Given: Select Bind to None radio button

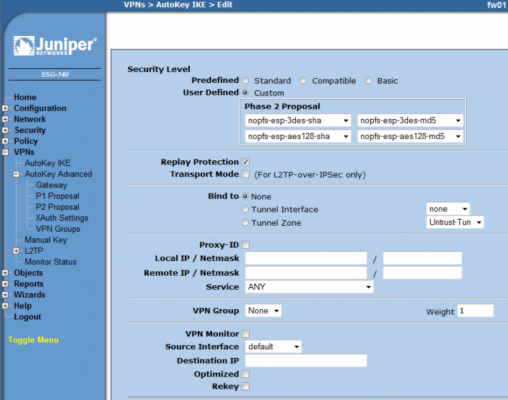Looking at the screenshot, I should [x=245, y=196].
